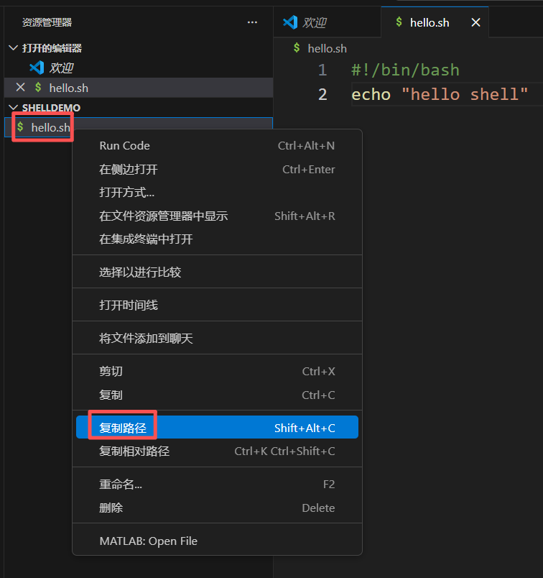Choose Run Code from context menu

[218, 146]
